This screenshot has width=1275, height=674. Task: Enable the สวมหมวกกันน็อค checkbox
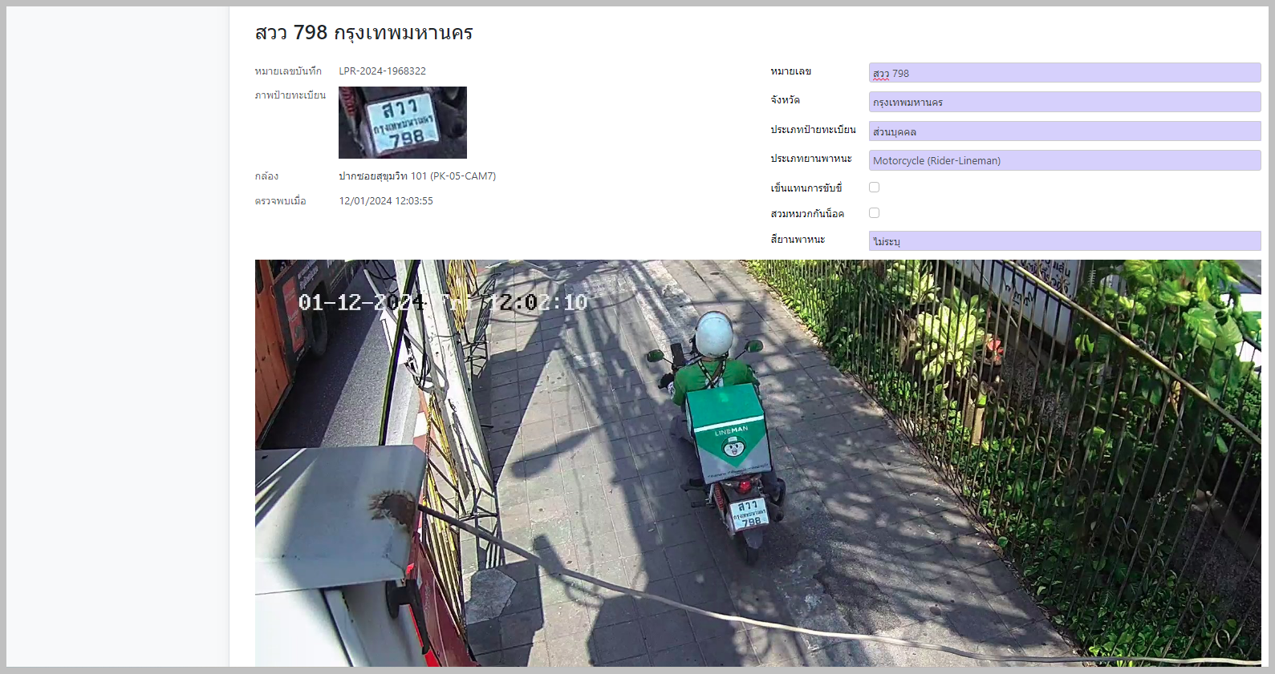874,213
